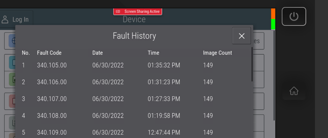Click the Date column header
Viewport: 328px width, 138px height.
tap(97, 53)
